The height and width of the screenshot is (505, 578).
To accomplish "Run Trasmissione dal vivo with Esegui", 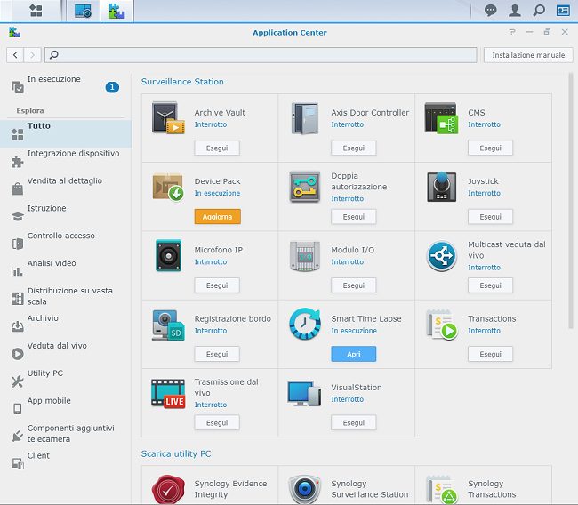I will pos(217,423).
